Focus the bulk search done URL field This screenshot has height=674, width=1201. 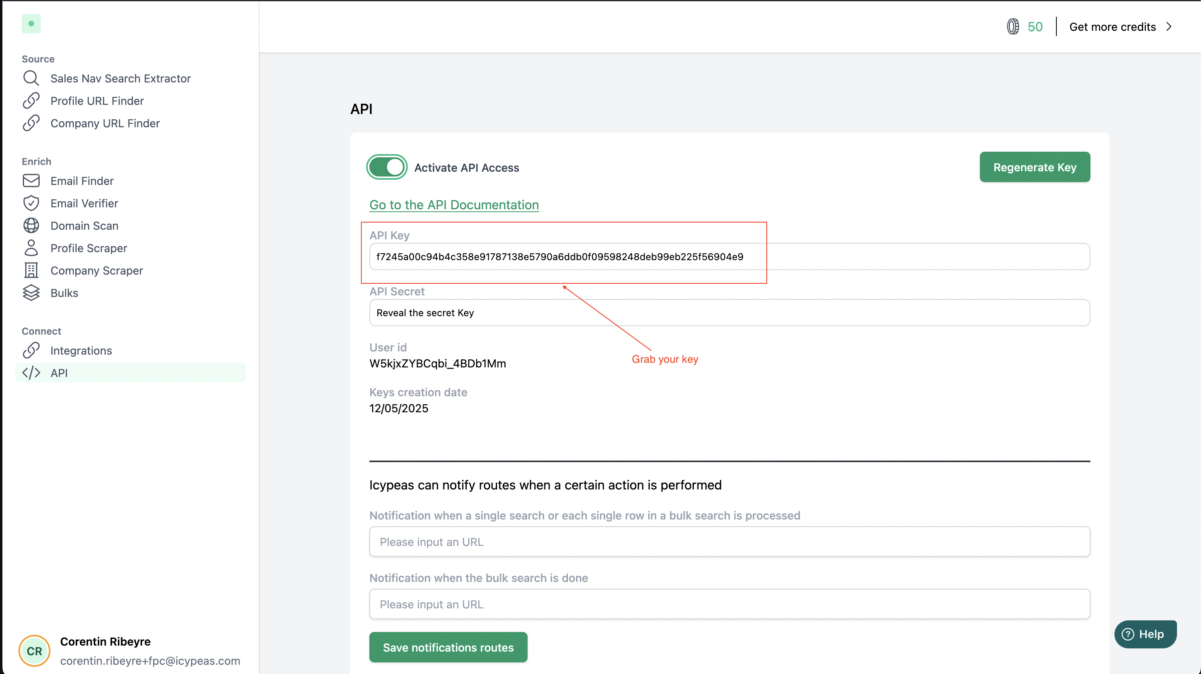click(729, 604)
